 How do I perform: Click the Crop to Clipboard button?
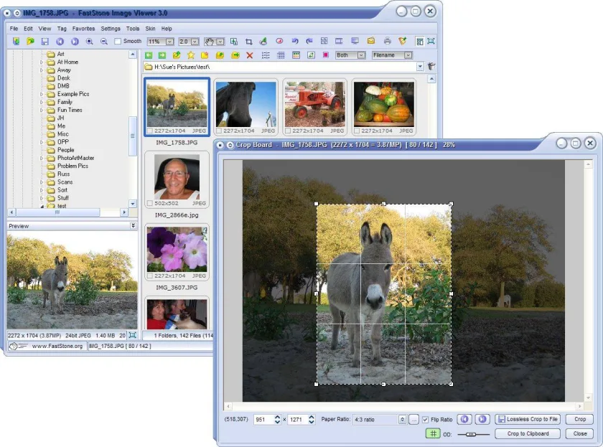pos(528,433)
